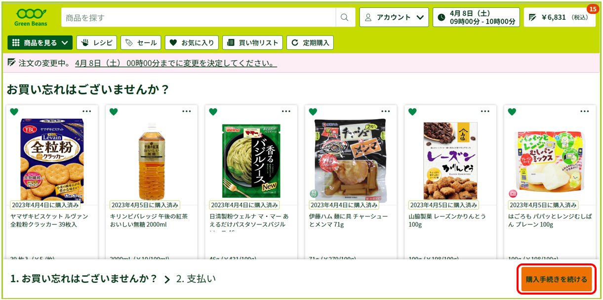Click the order change deadline link
This screenshot has height=300, width=603.
click(x=176, y=63)
